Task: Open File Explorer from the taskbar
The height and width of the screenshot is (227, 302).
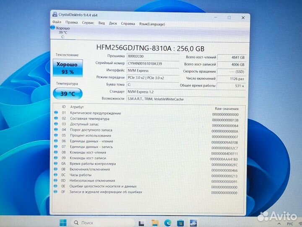Action: (x=155, y=223)
